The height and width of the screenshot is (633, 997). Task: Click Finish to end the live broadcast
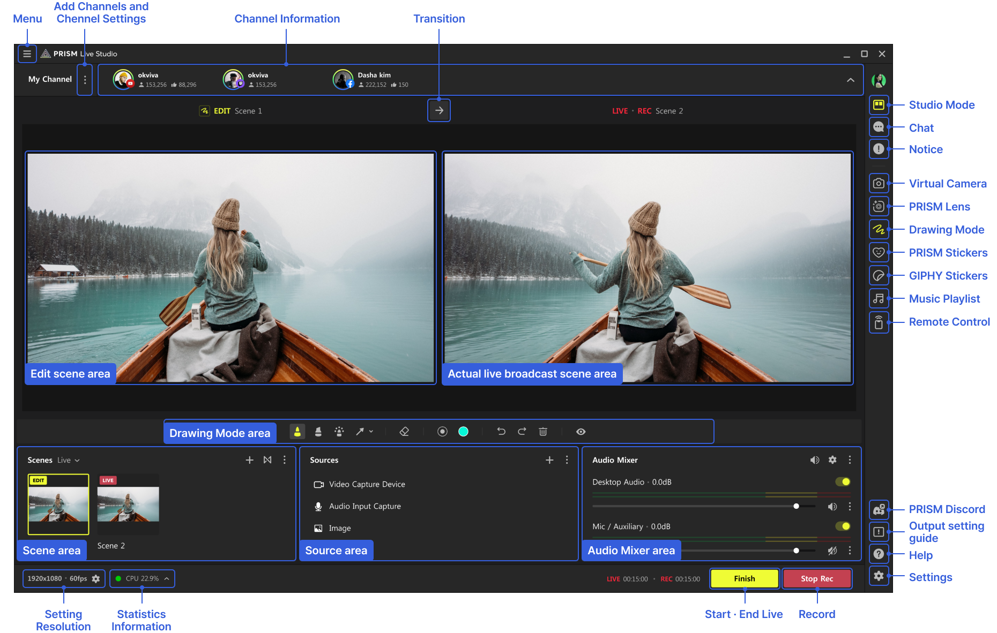[x=744, y=578]
